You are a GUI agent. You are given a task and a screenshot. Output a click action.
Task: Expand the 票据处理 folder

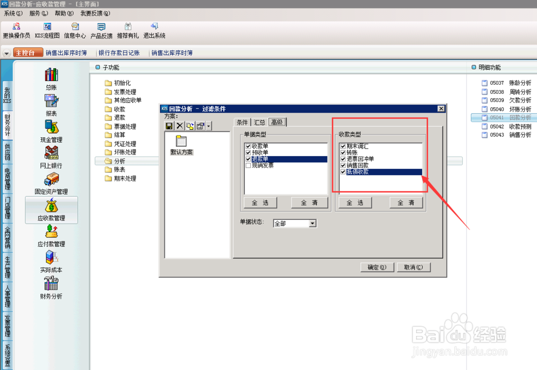(x=120, y=126)
